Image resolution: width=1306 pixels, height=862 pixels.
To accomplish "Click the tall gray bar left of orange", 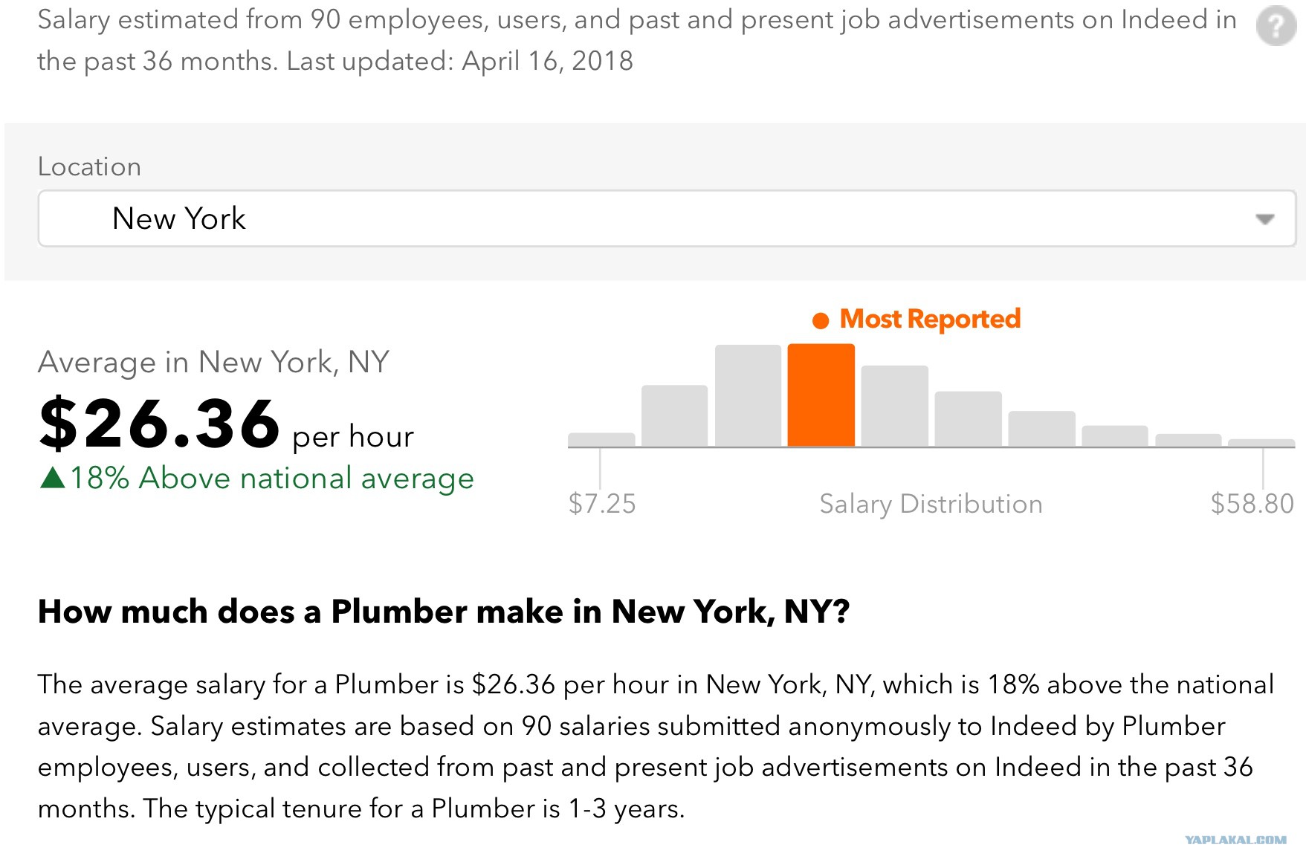I will point(748,396).
